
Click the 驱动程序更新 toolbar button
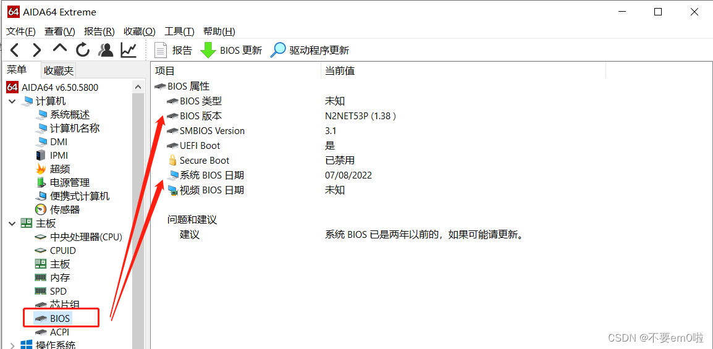tap(310, 50)
